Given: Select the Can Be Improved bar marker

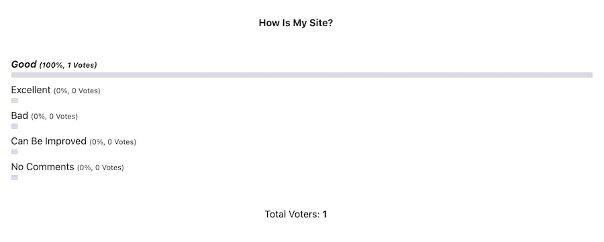Looking at the screenshot, I should pos(15,152).
